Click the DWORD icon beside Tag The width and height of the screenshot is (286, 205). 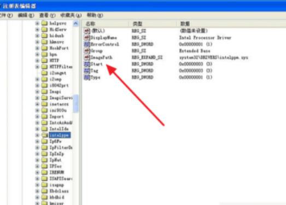pyautogui.click(x=87, y=71)
